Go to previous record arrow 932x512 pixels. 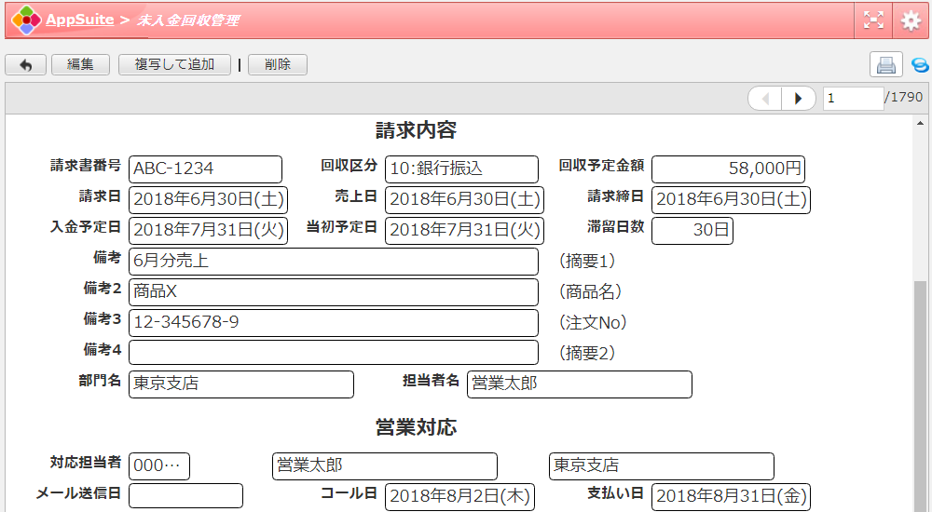tap(765, 98)
